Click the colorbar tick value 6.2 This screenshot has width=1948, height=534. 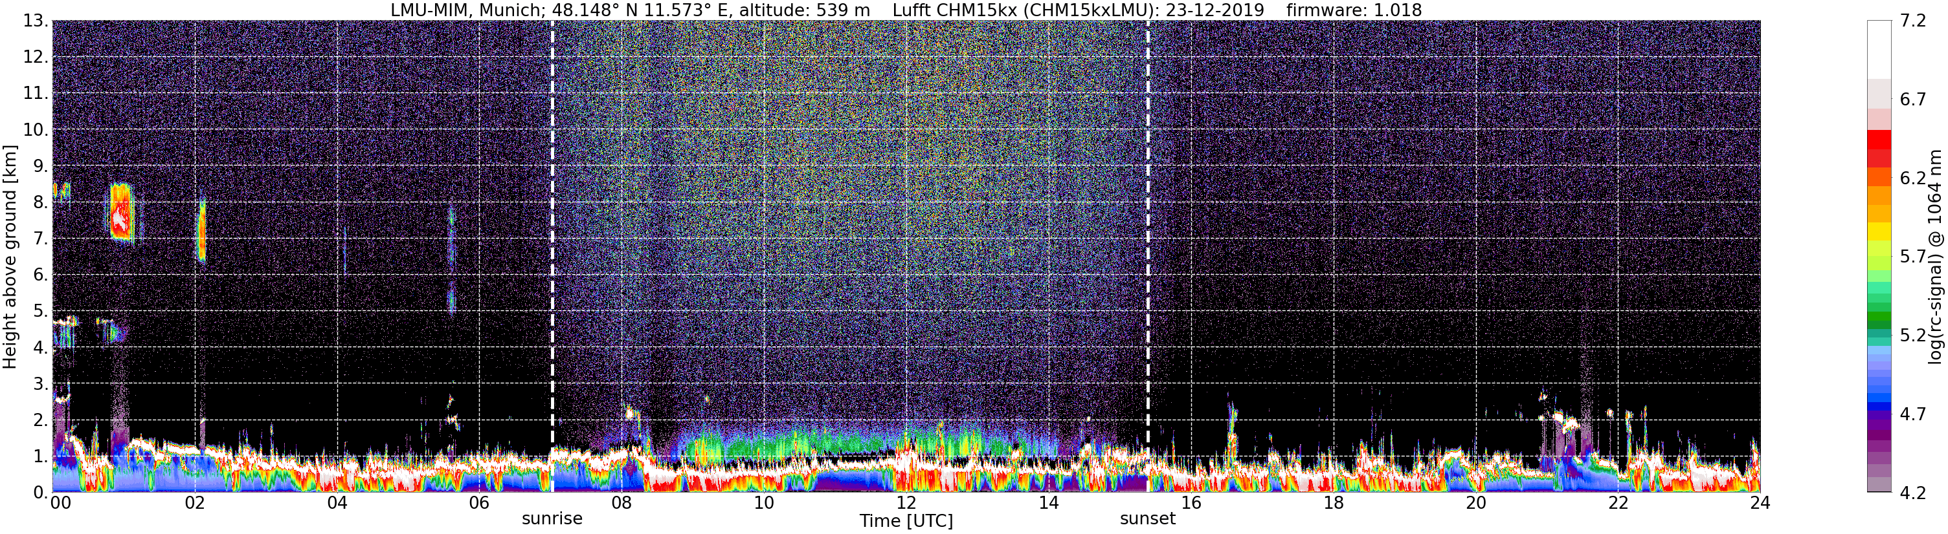pos(1912,178)
